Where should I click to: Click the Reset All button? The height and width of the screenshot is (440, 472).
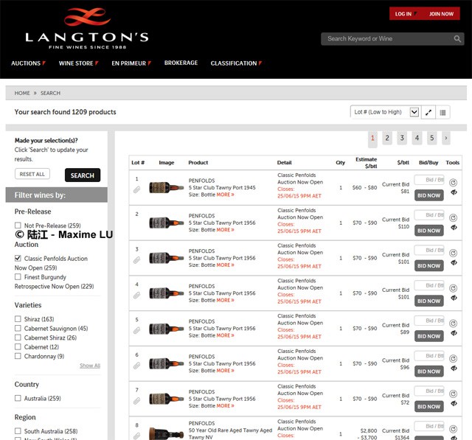pyautogui.click(x=32, y=174)
